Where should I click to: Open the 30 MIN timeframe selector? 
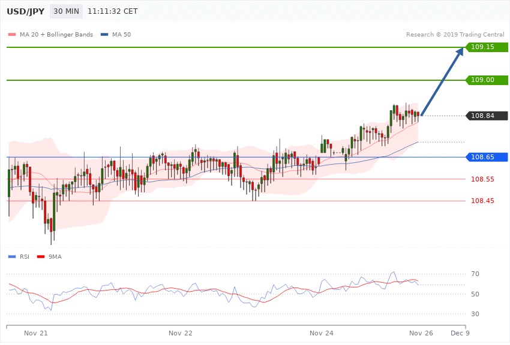pyautogui.click(x=66, y=11)
